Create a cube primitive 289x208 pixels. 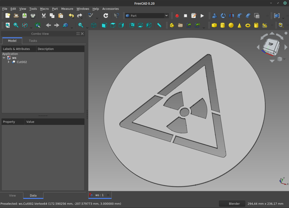click(214, 25)
